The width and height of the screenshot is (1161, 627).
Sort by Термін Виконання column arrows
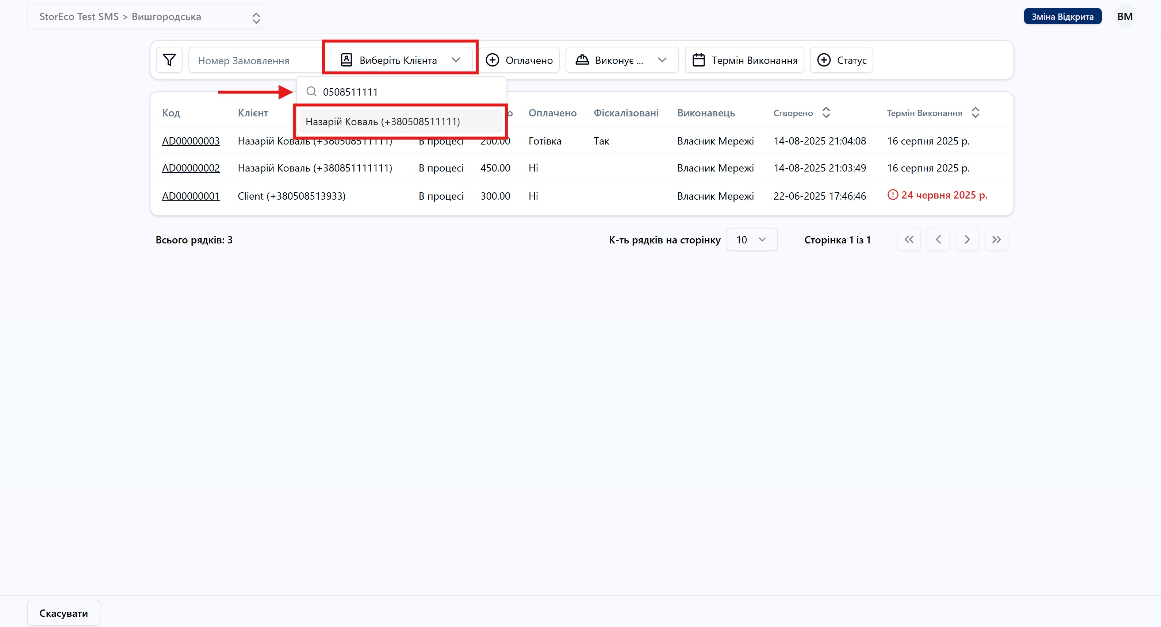pyautogui.click(x=975, y=113)
